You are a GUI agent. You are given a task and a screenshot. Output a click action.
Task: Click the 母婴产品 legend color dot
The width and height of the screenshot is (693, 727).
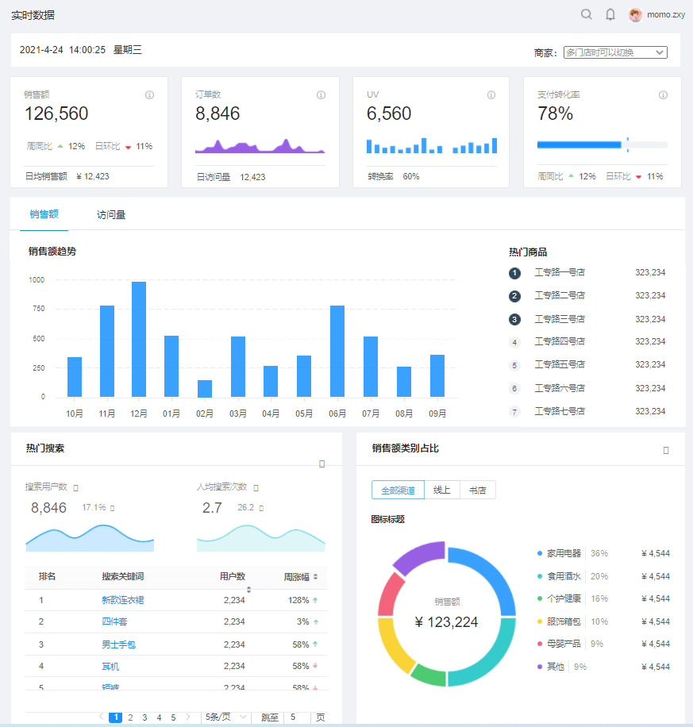[540, 644]
